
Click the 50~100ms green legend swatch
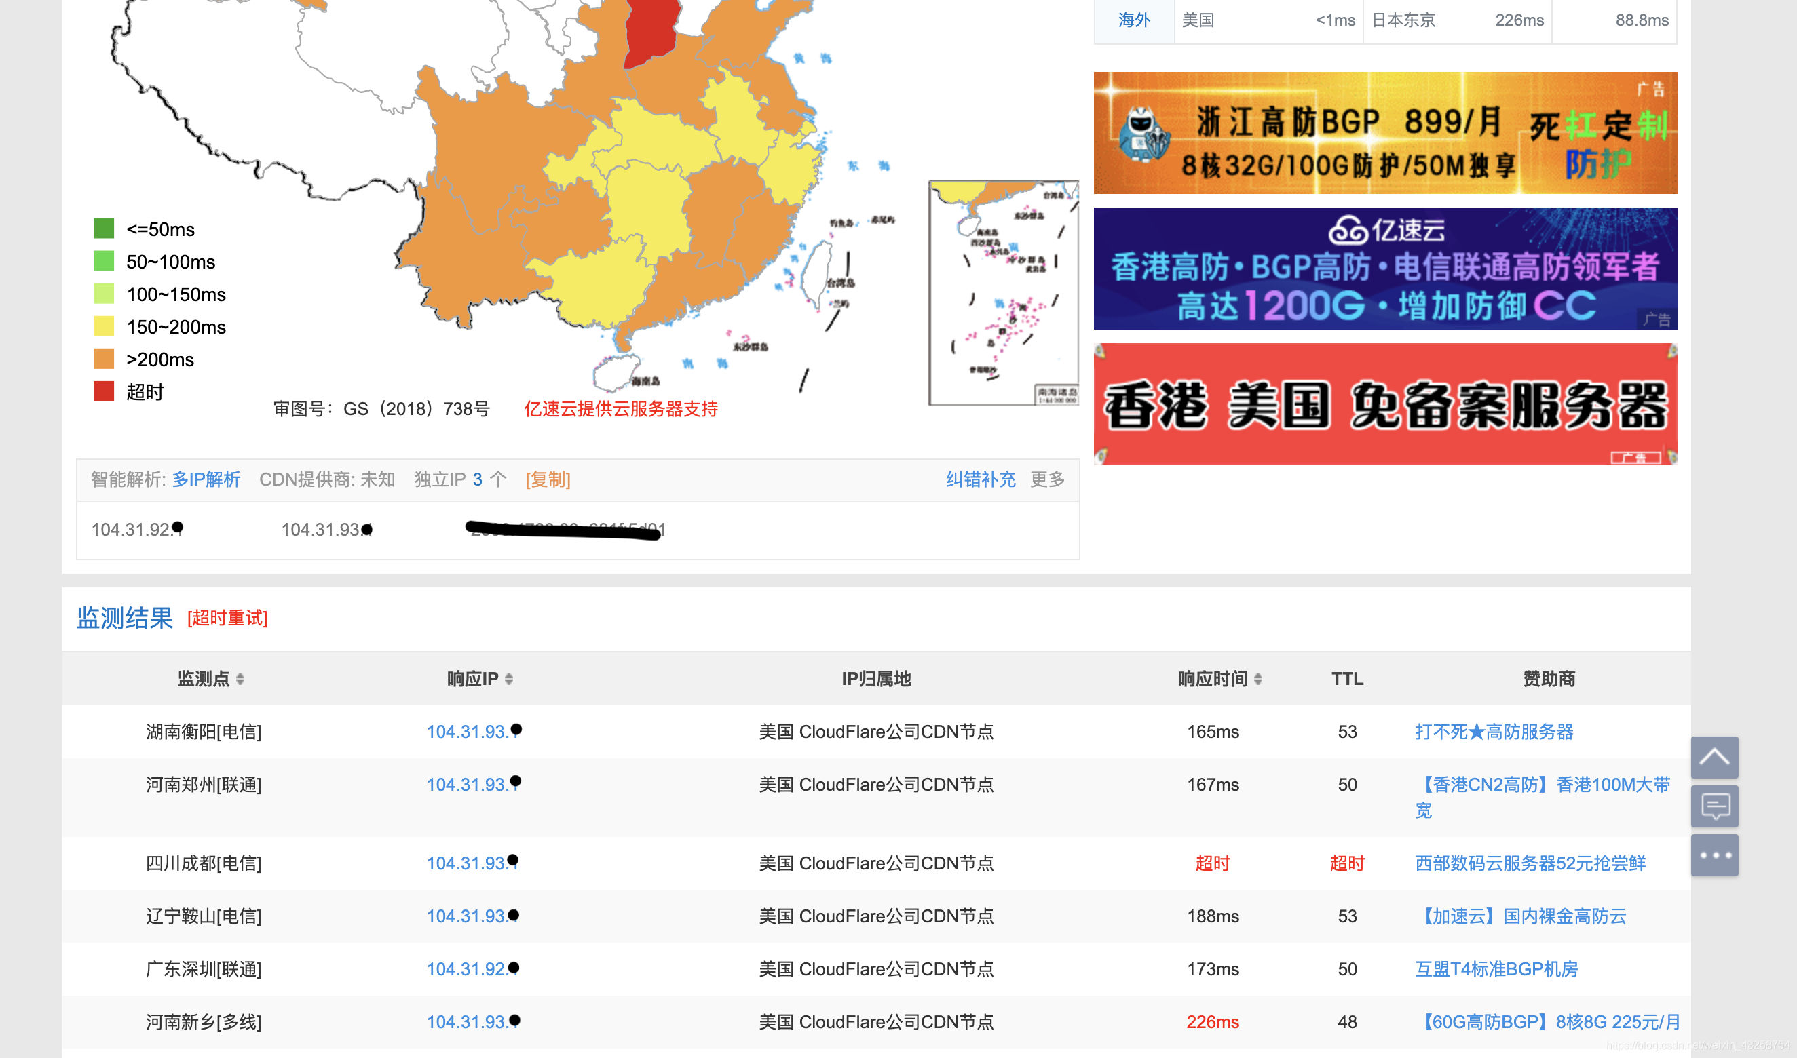tap(104, 261)
